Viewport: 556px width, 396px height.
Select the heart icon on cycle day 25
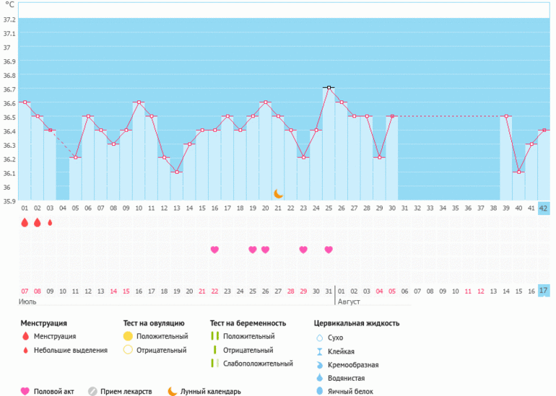[x=329, y=250]
